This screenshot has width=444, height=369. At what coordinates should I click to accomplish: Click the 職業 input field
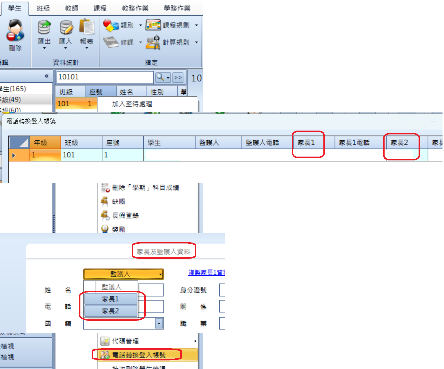[x=222, y=323]
